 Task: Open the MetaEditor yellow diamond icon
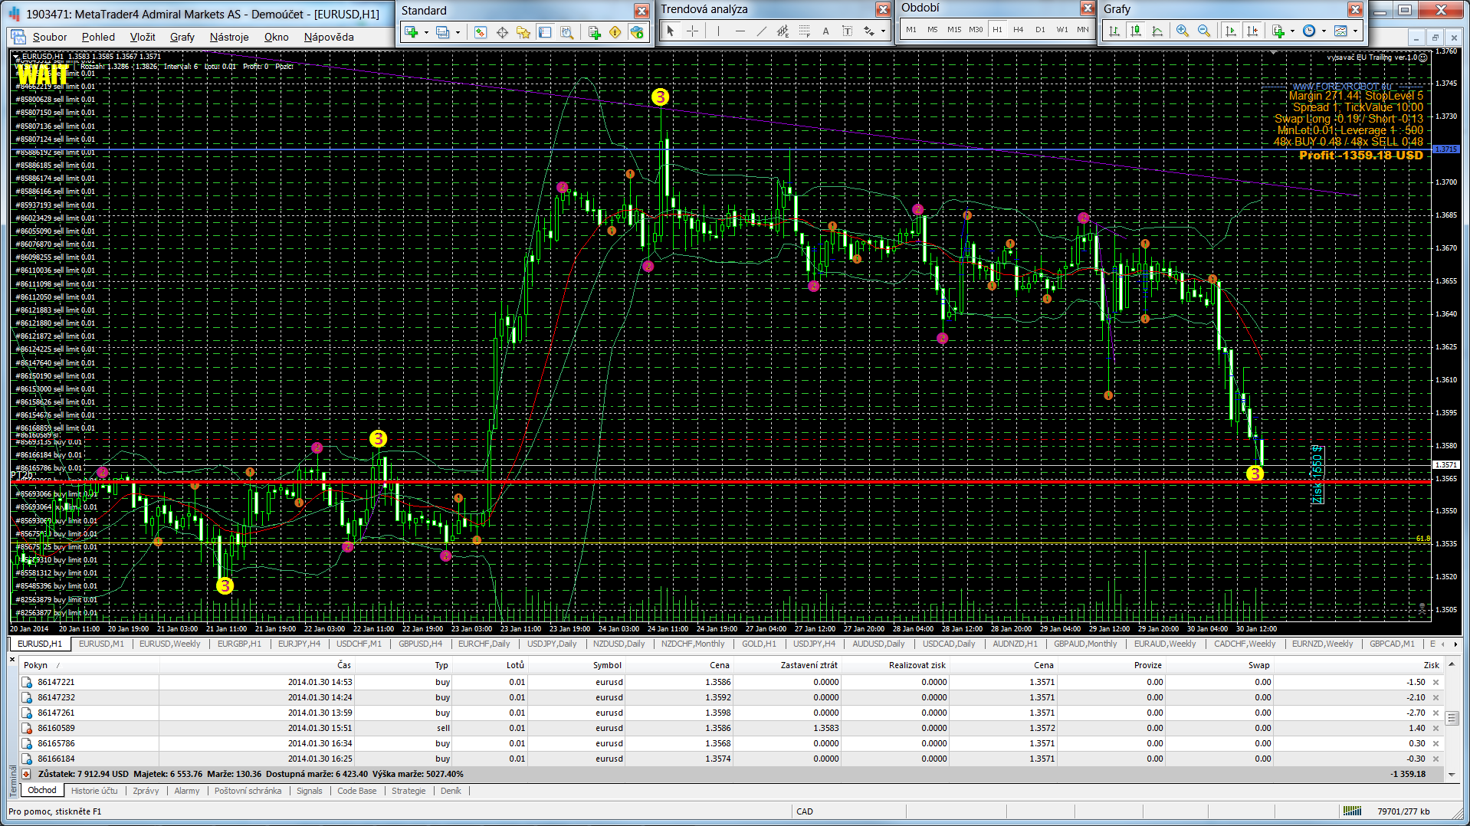[x=615, y=31]
